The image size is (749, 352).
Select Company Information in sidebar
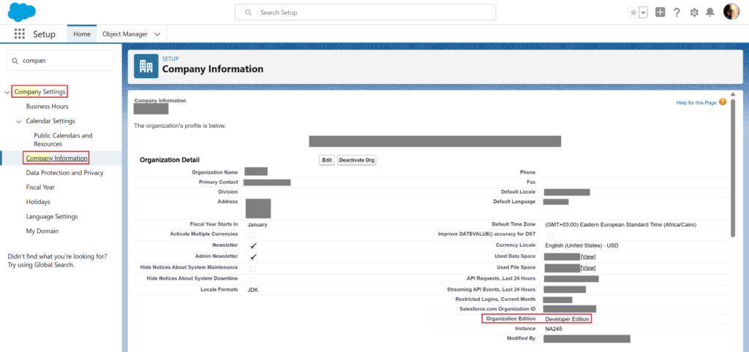coord(57,158)
